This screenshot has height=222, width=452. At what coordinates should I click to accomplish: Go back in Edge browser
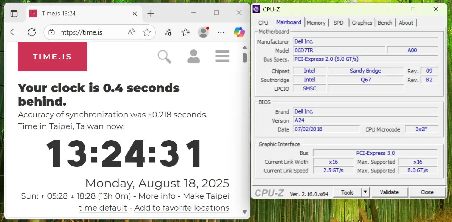14,32
